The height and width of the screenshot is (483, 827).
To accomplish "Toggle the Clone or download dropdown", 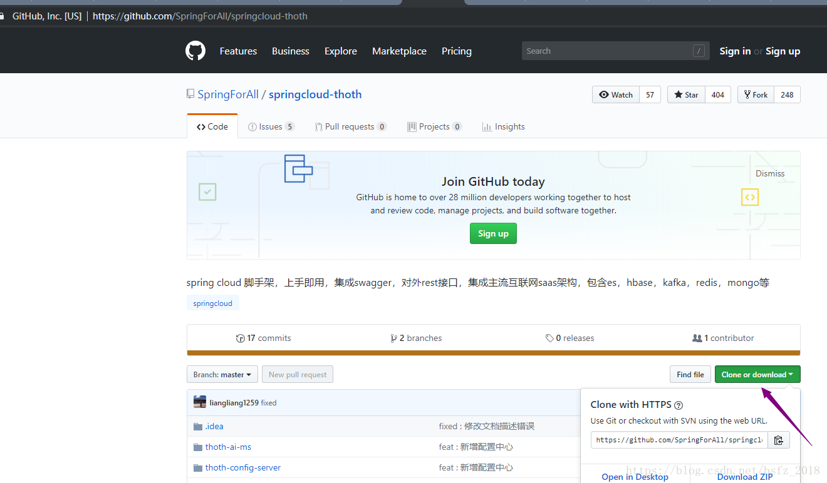I will pyautogui.click(x=757, y=374).
